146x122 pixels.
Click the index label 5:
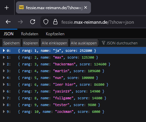(x=8, y=84)
